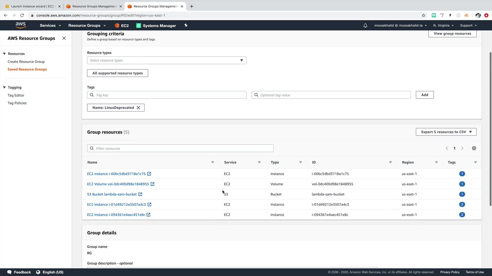The height and width of the screenshot is (276, 492).
Task: Open Privacy Policy footer link
Action: click(x=450, y=272)
